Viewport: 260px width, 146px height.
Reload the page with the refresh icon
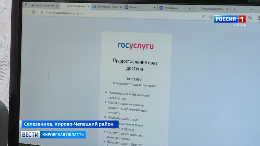click(x=33, y=12)
